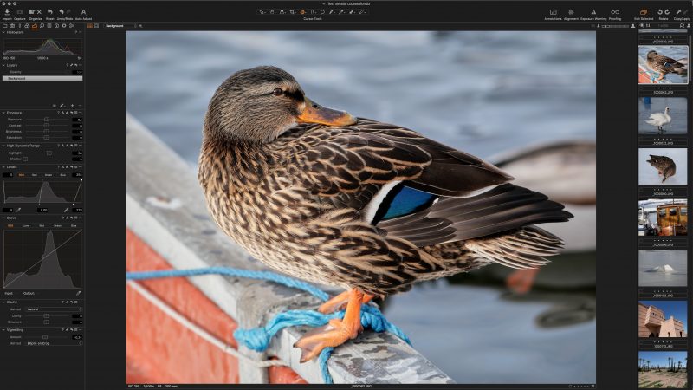Click the Exposure panel reset arrow icon
Screen dimensions: 693x390
pos(72,113)
